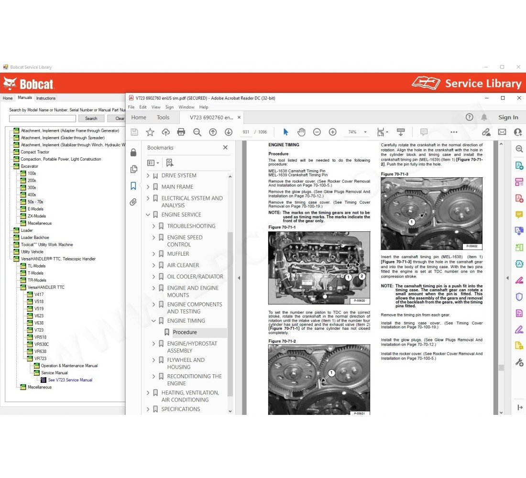The width and height of the screenshot is (526, 478).
Task: Add the document to starred files
Action: coord(150,132)
